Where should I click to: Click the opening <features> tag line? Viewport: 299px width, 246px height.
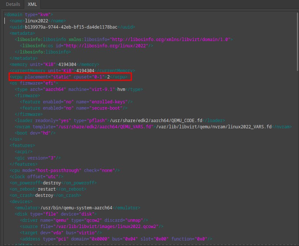(22, 146)
